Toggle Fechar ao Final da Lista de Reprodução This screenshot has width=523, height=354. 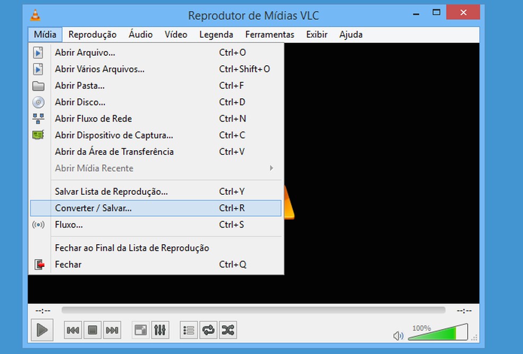tap(156, 248)
